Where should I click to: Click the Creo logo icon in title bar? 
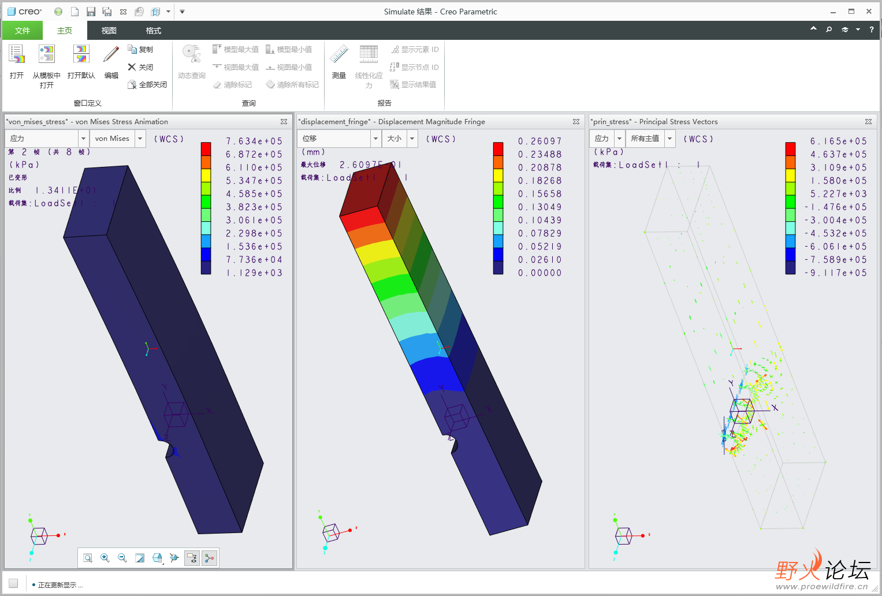[11, 12]
